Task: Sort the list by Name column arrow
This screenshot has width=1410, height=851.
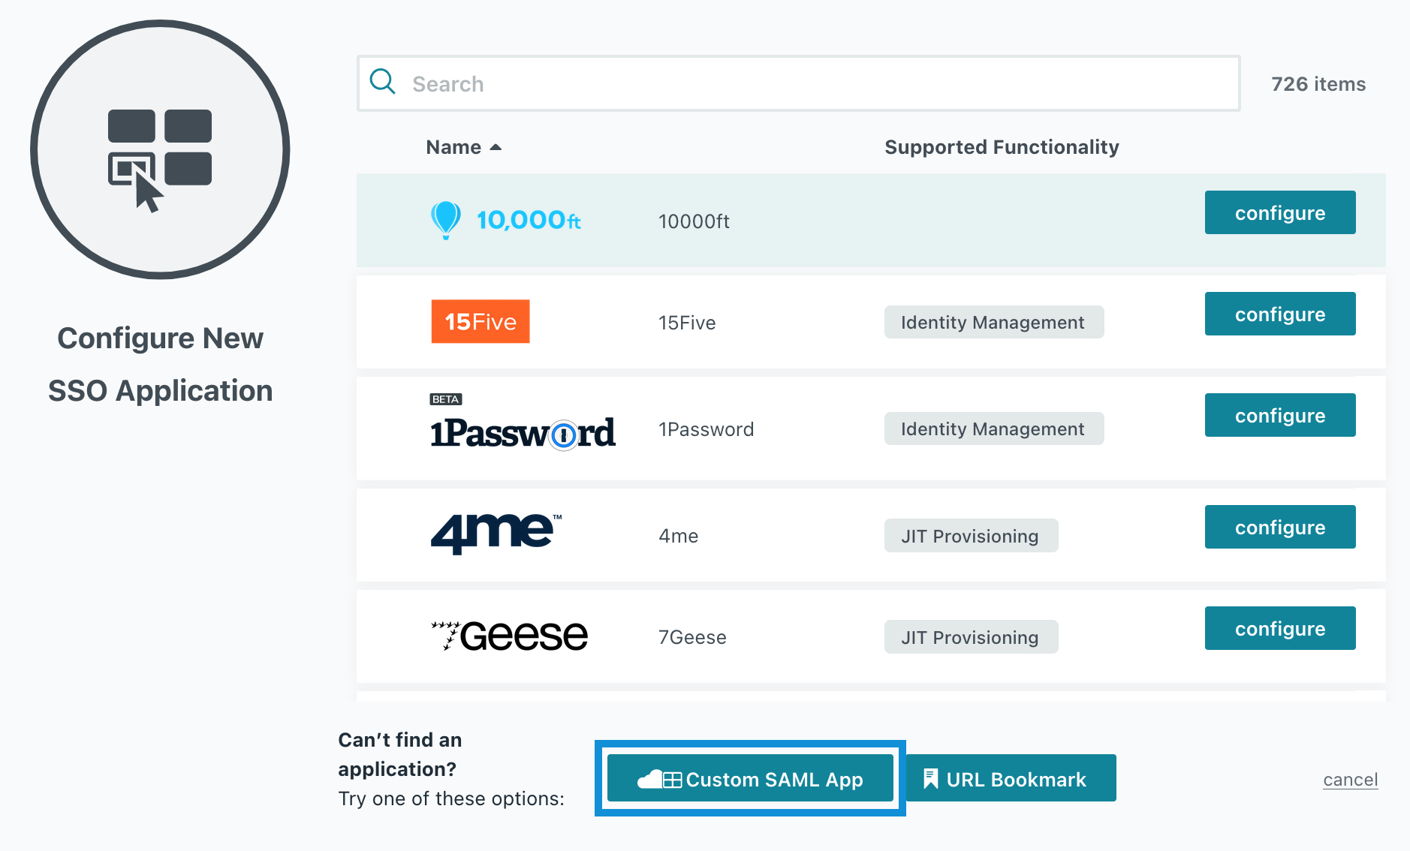Action: pyautogui.click(x=496, y=147)
